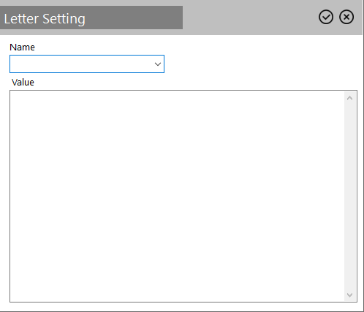Cancel using the circled X icon

(x=346, y=18)
